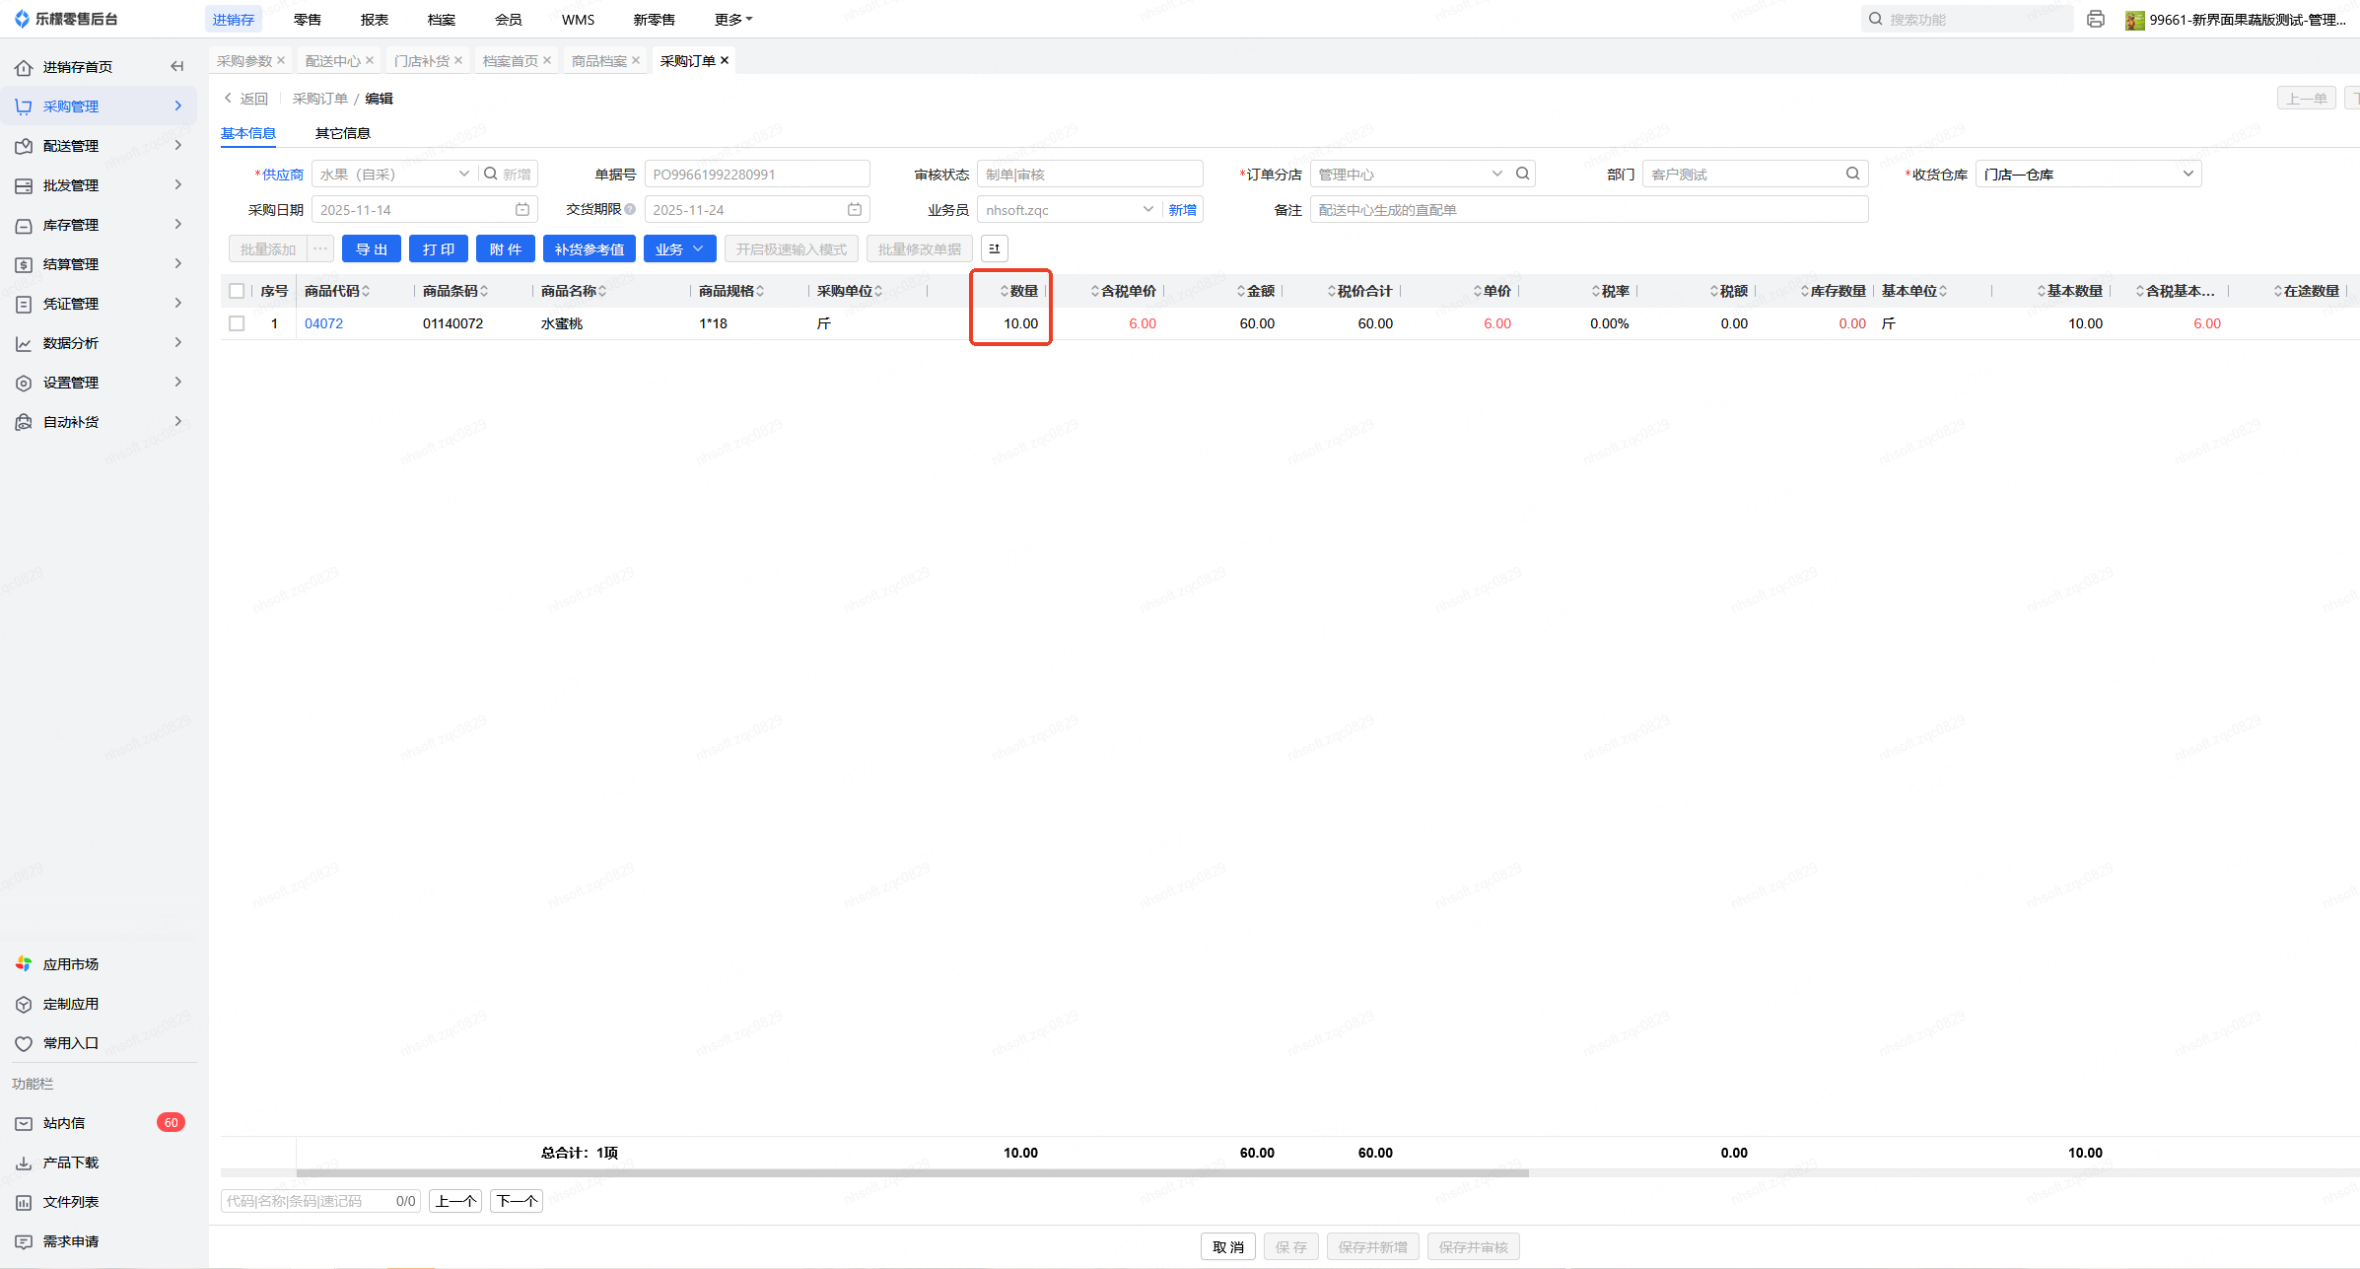This screenshot has height=1269, width=2360.
Task: Click the printer icon in top bar
Action: click(2096, 19)
